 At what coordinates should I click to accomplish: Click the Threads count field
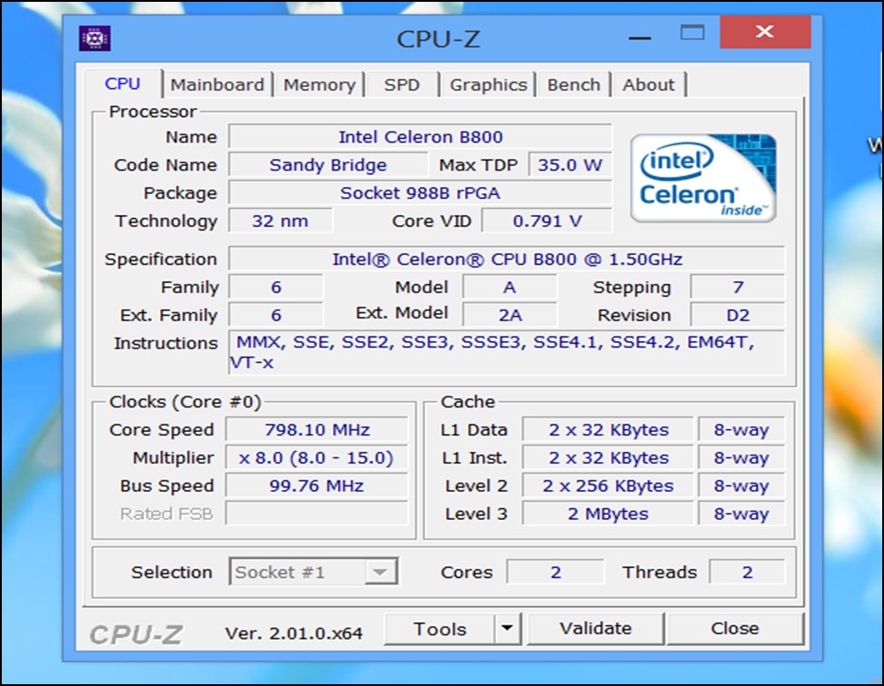[x=747, y=573]
